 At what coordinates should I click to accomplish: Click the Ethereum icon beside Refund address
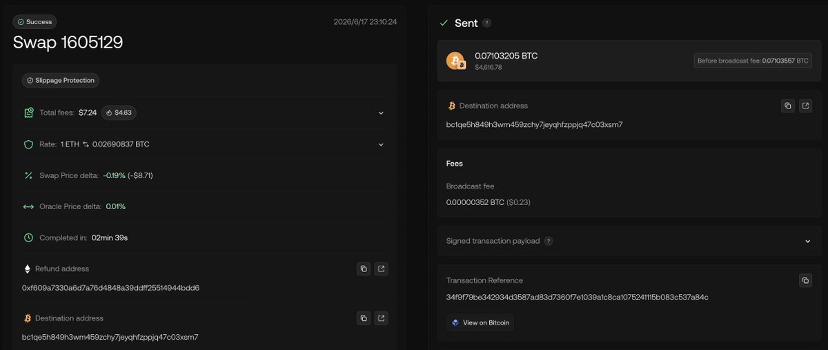(x=28, y=269)
